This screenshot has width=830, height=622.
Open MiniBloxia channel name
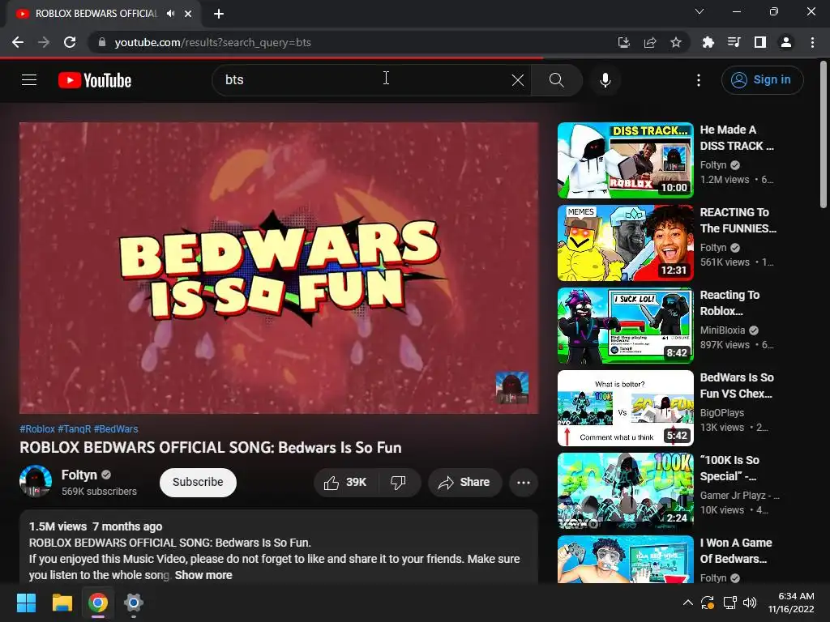click(722, 330)
